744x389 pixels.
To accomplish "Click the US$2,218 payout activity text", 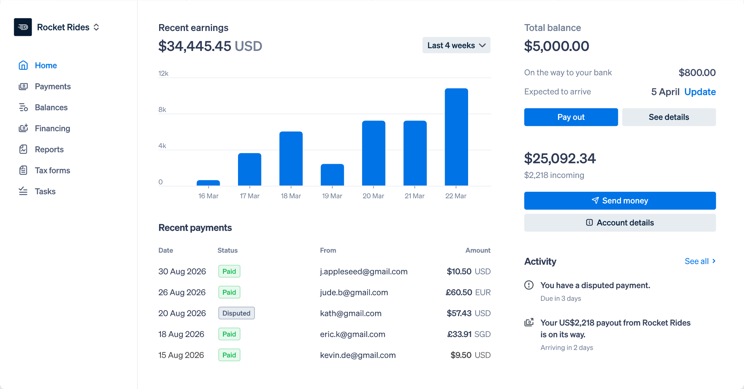I will [x=616, y=328].
